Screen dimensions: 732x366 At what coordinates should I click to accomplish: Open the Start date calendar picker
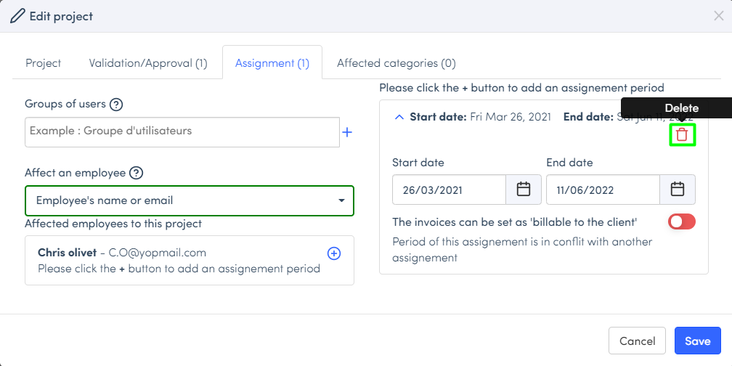(x=524, y=190)
